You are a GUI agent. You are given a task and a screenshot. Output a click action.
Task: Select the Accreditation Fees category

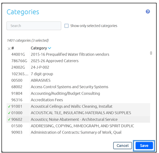tap(78, 100)
